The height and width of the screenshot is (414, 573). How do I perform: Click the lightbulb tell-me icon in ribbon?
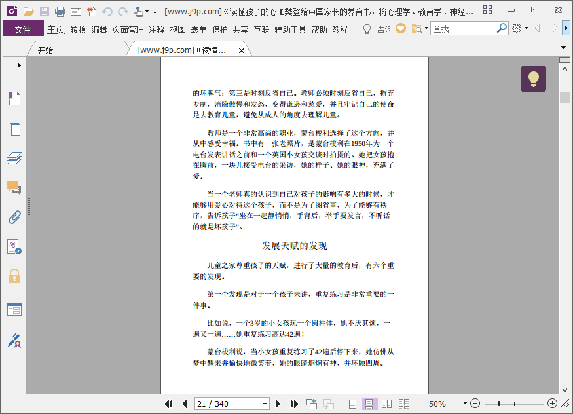click(367, 29)
